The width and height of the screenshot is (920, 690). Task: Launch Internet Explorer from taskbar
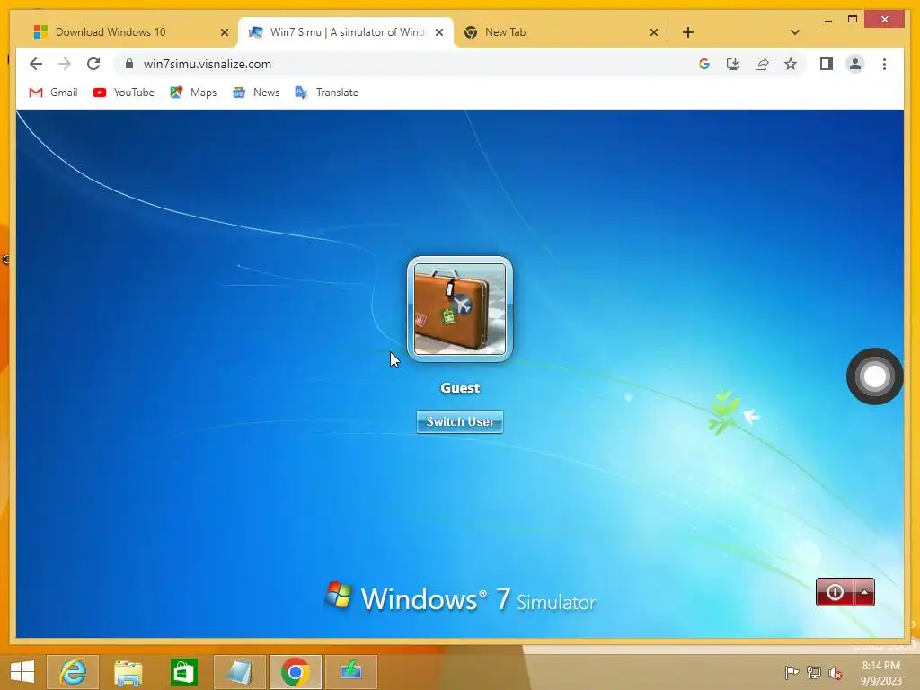pos(73,672)
